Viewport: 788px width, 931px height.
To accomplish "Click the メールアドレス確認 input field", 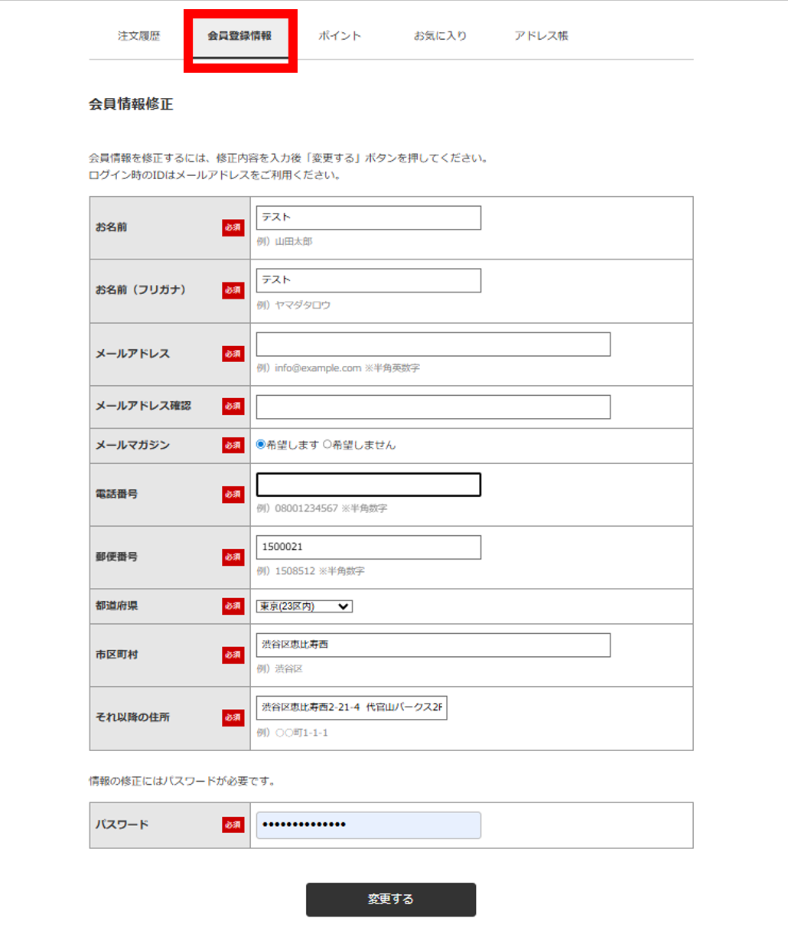I will [x=432, y=407].
